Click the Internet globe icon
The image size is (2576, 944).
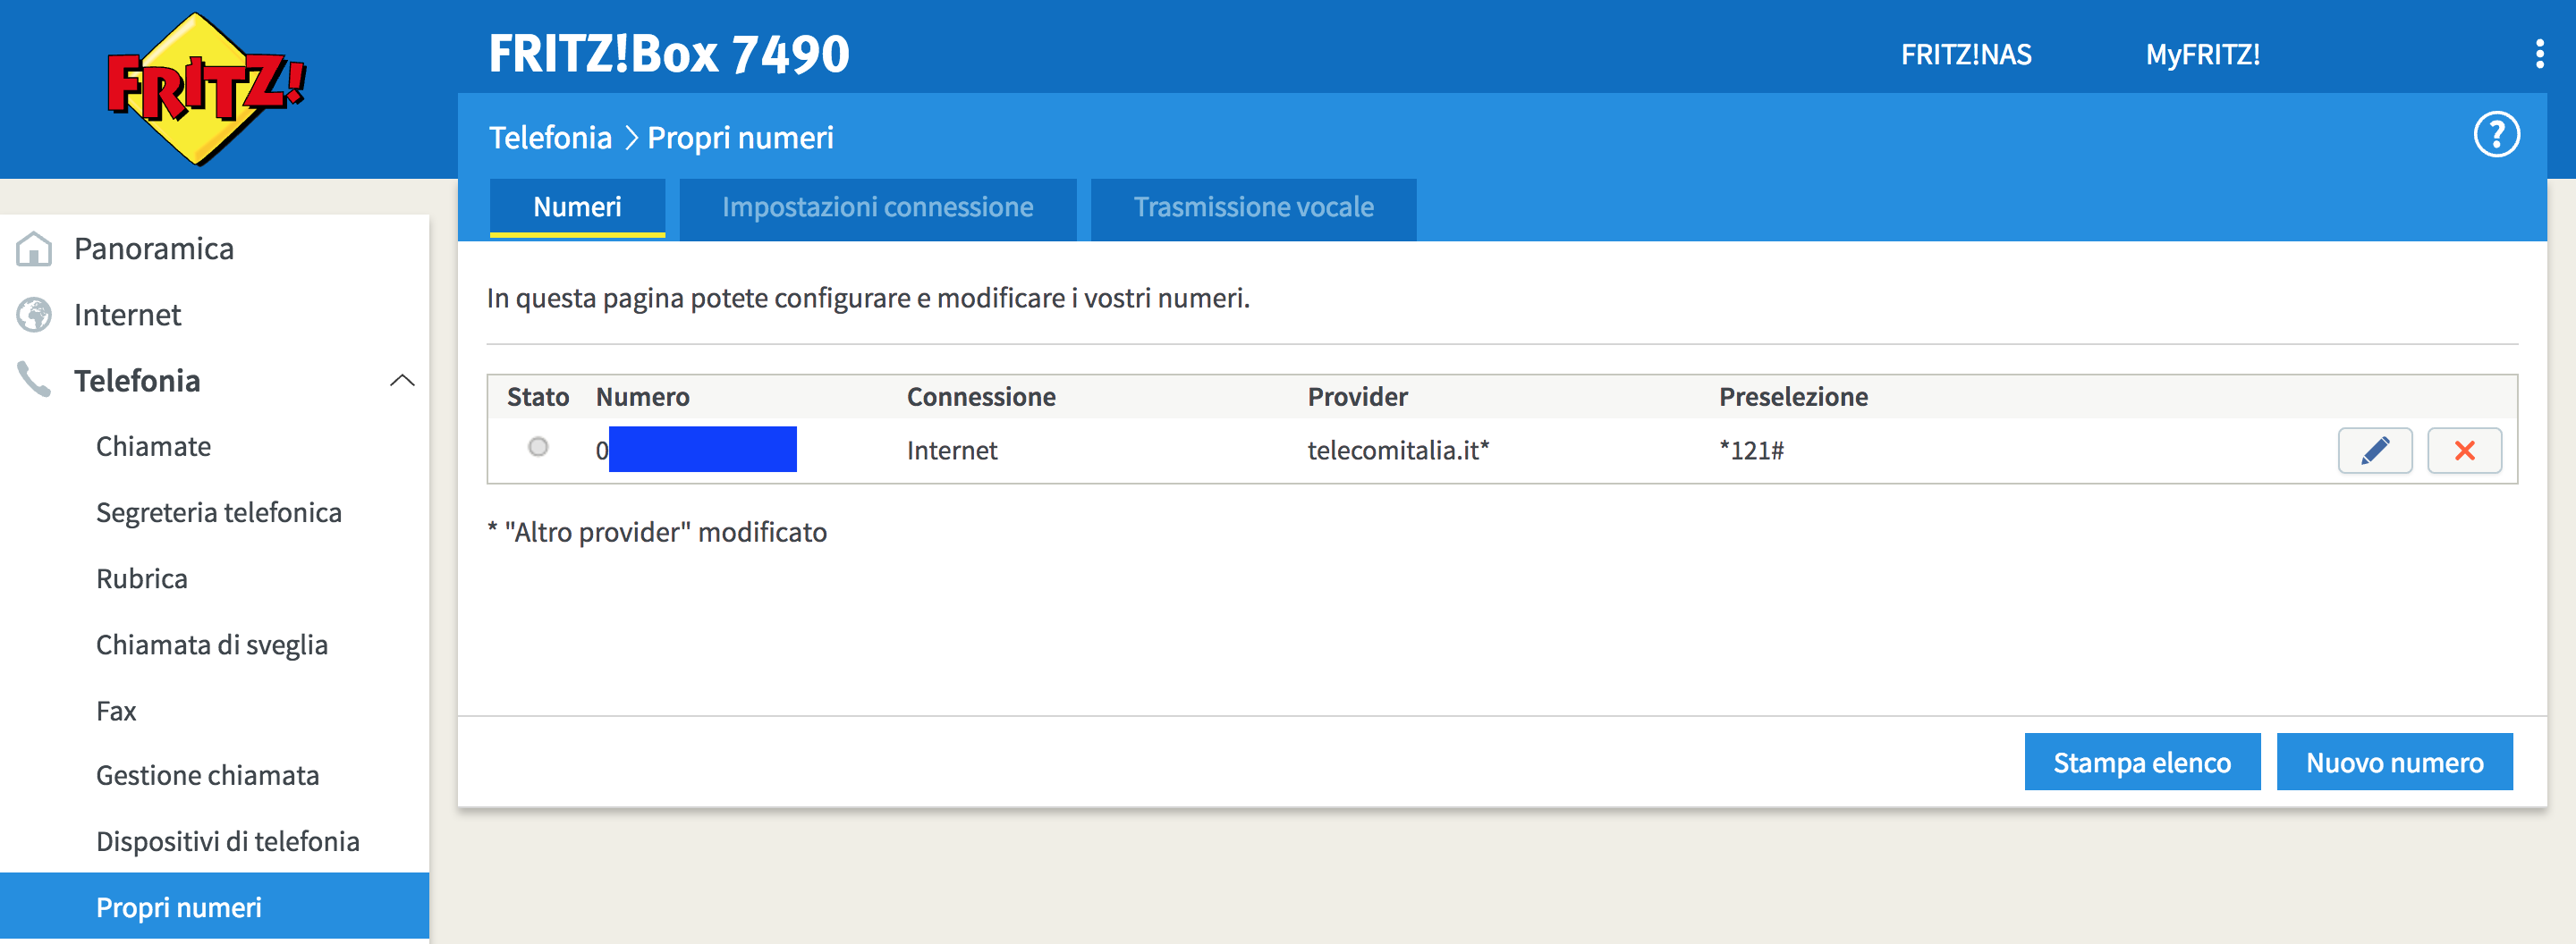[x=34, y=315]
